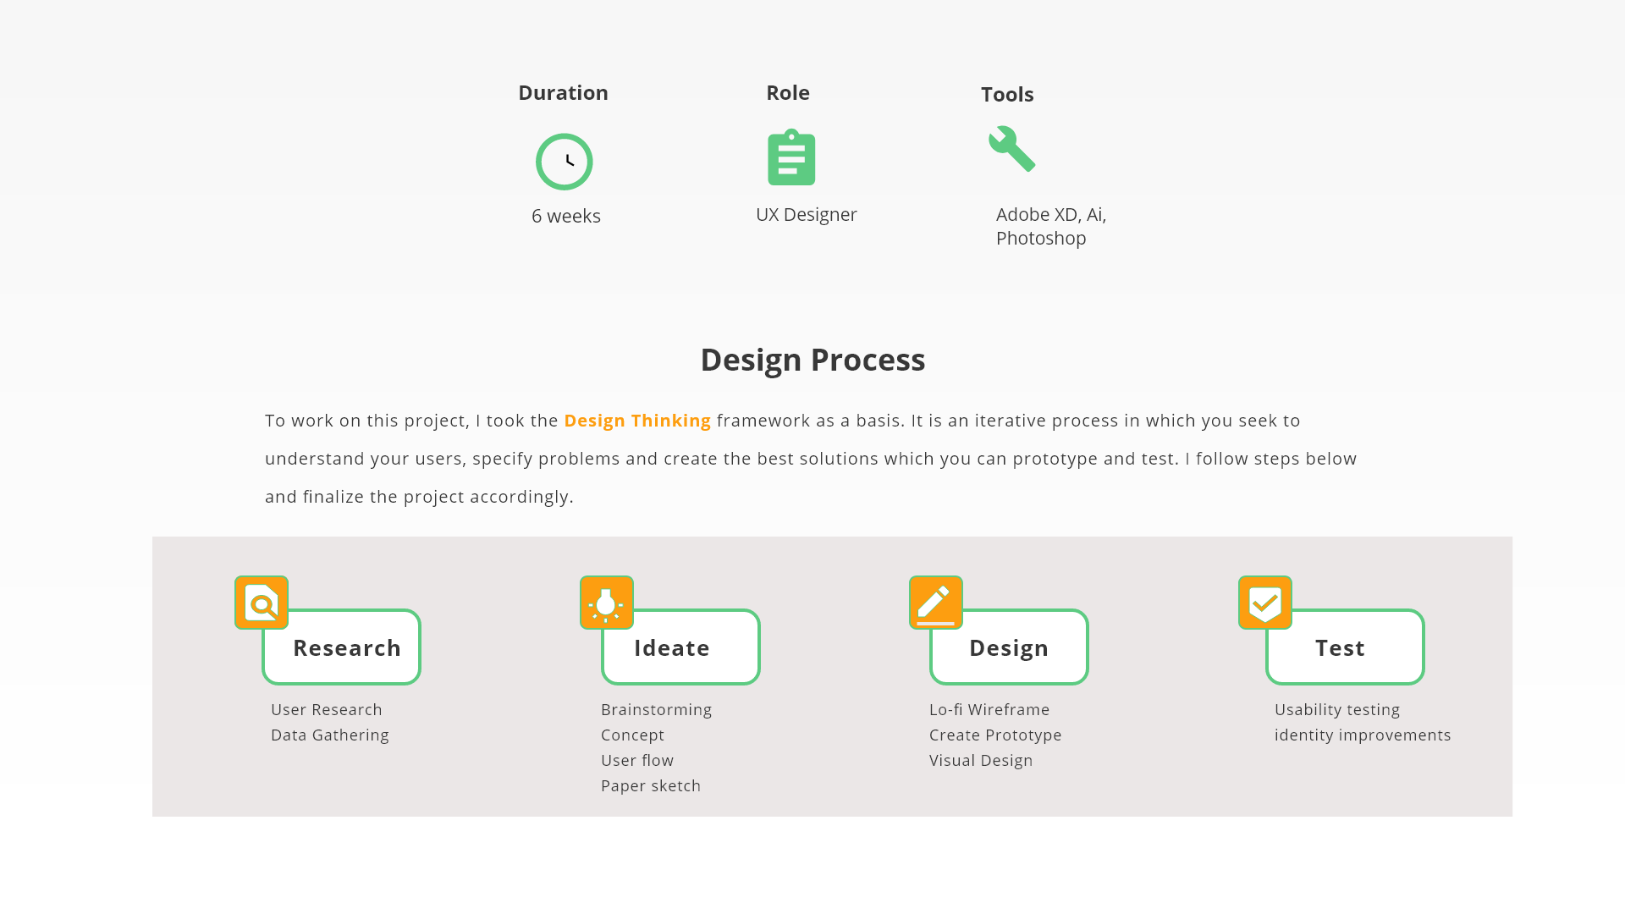Select the User Research list item

tap(326, 709)
